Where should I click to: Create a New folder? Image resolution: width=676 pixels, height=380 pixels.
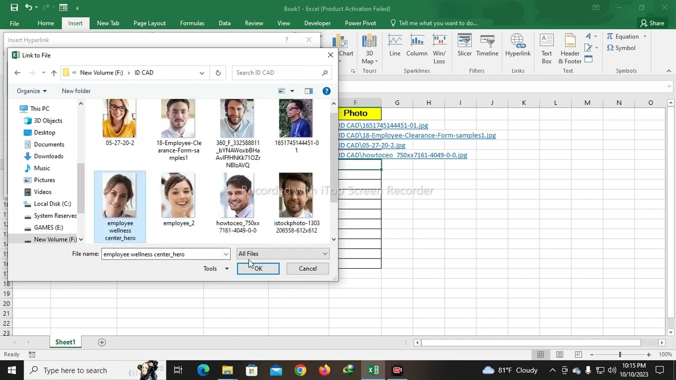tap(76, 91)
